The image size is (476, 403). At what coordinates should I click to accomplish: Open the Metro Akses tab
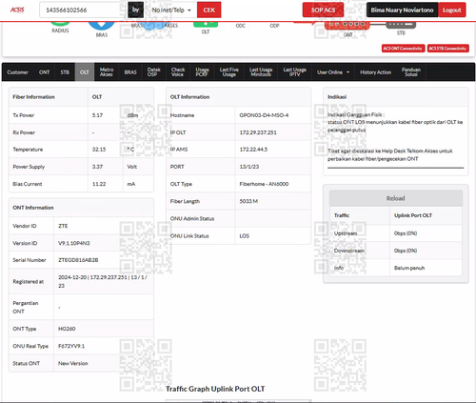coord(107,72)
